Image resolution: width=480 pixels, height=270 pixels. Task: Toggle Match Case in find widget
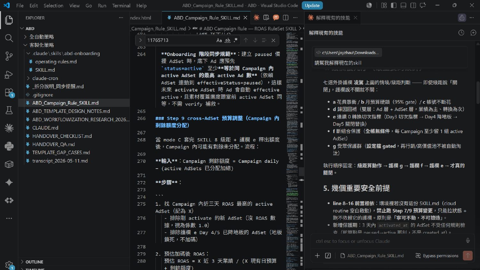tap(219, 40)
